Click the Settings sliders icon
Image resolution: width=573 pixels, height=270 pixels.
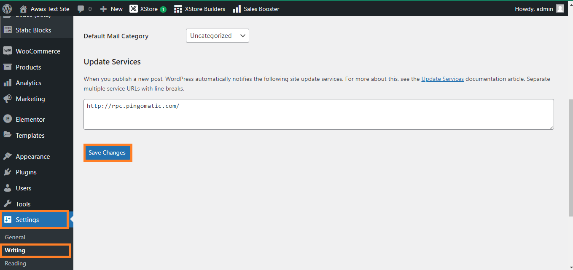pos(8,219)
